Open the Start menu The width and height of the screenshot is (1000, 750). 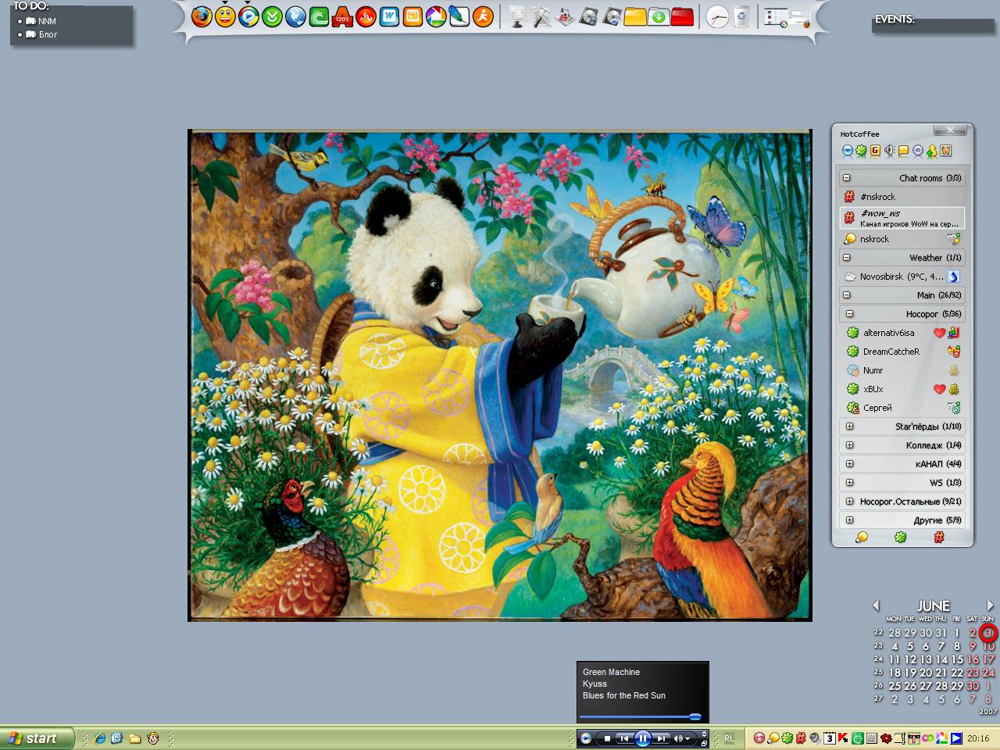(37, 738)
